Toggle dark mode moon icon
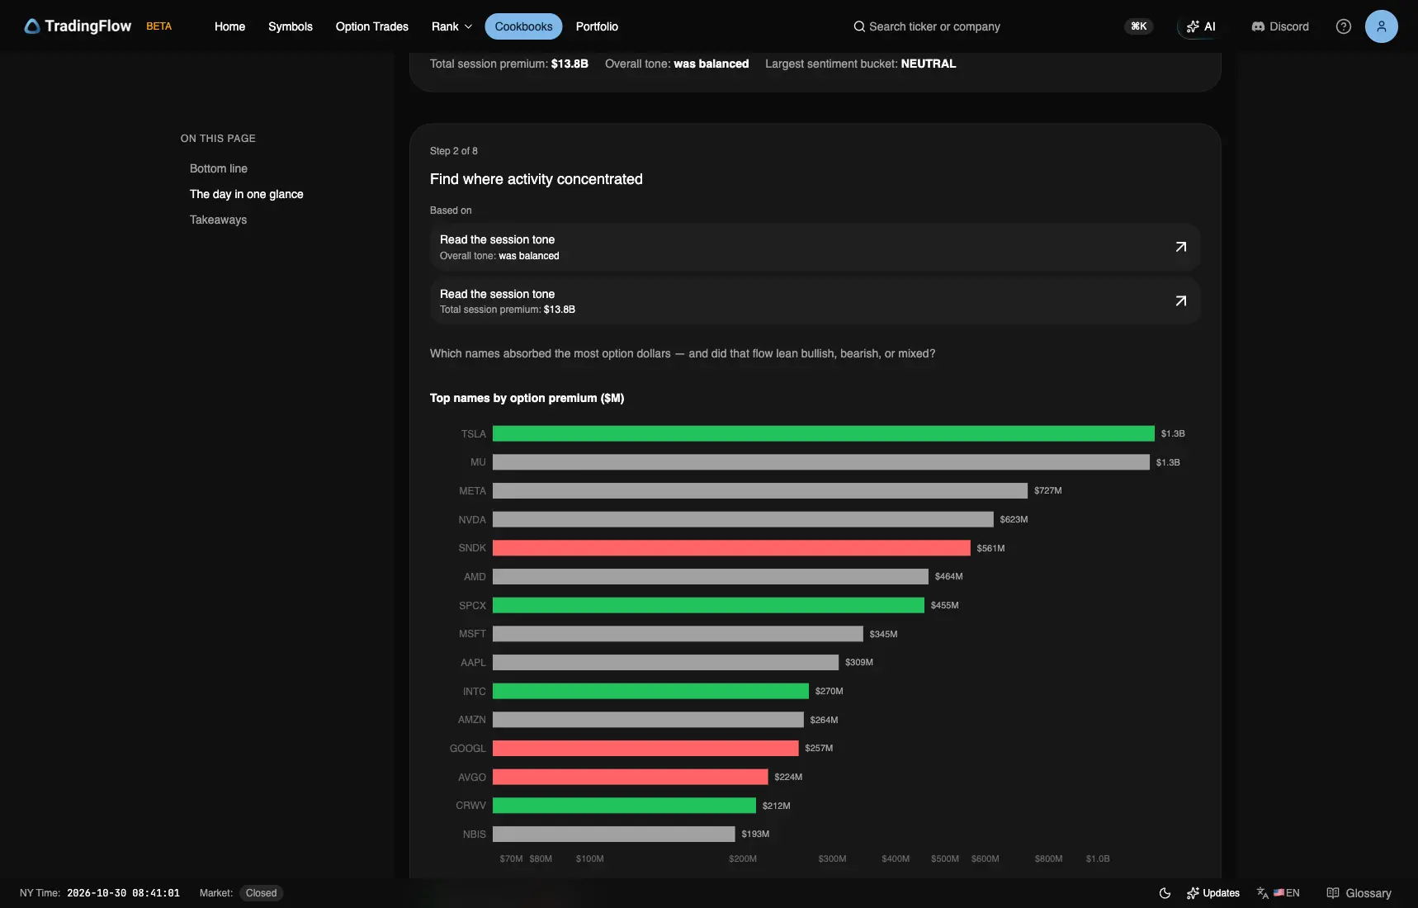1418x908 pixels. point(1165,893)
